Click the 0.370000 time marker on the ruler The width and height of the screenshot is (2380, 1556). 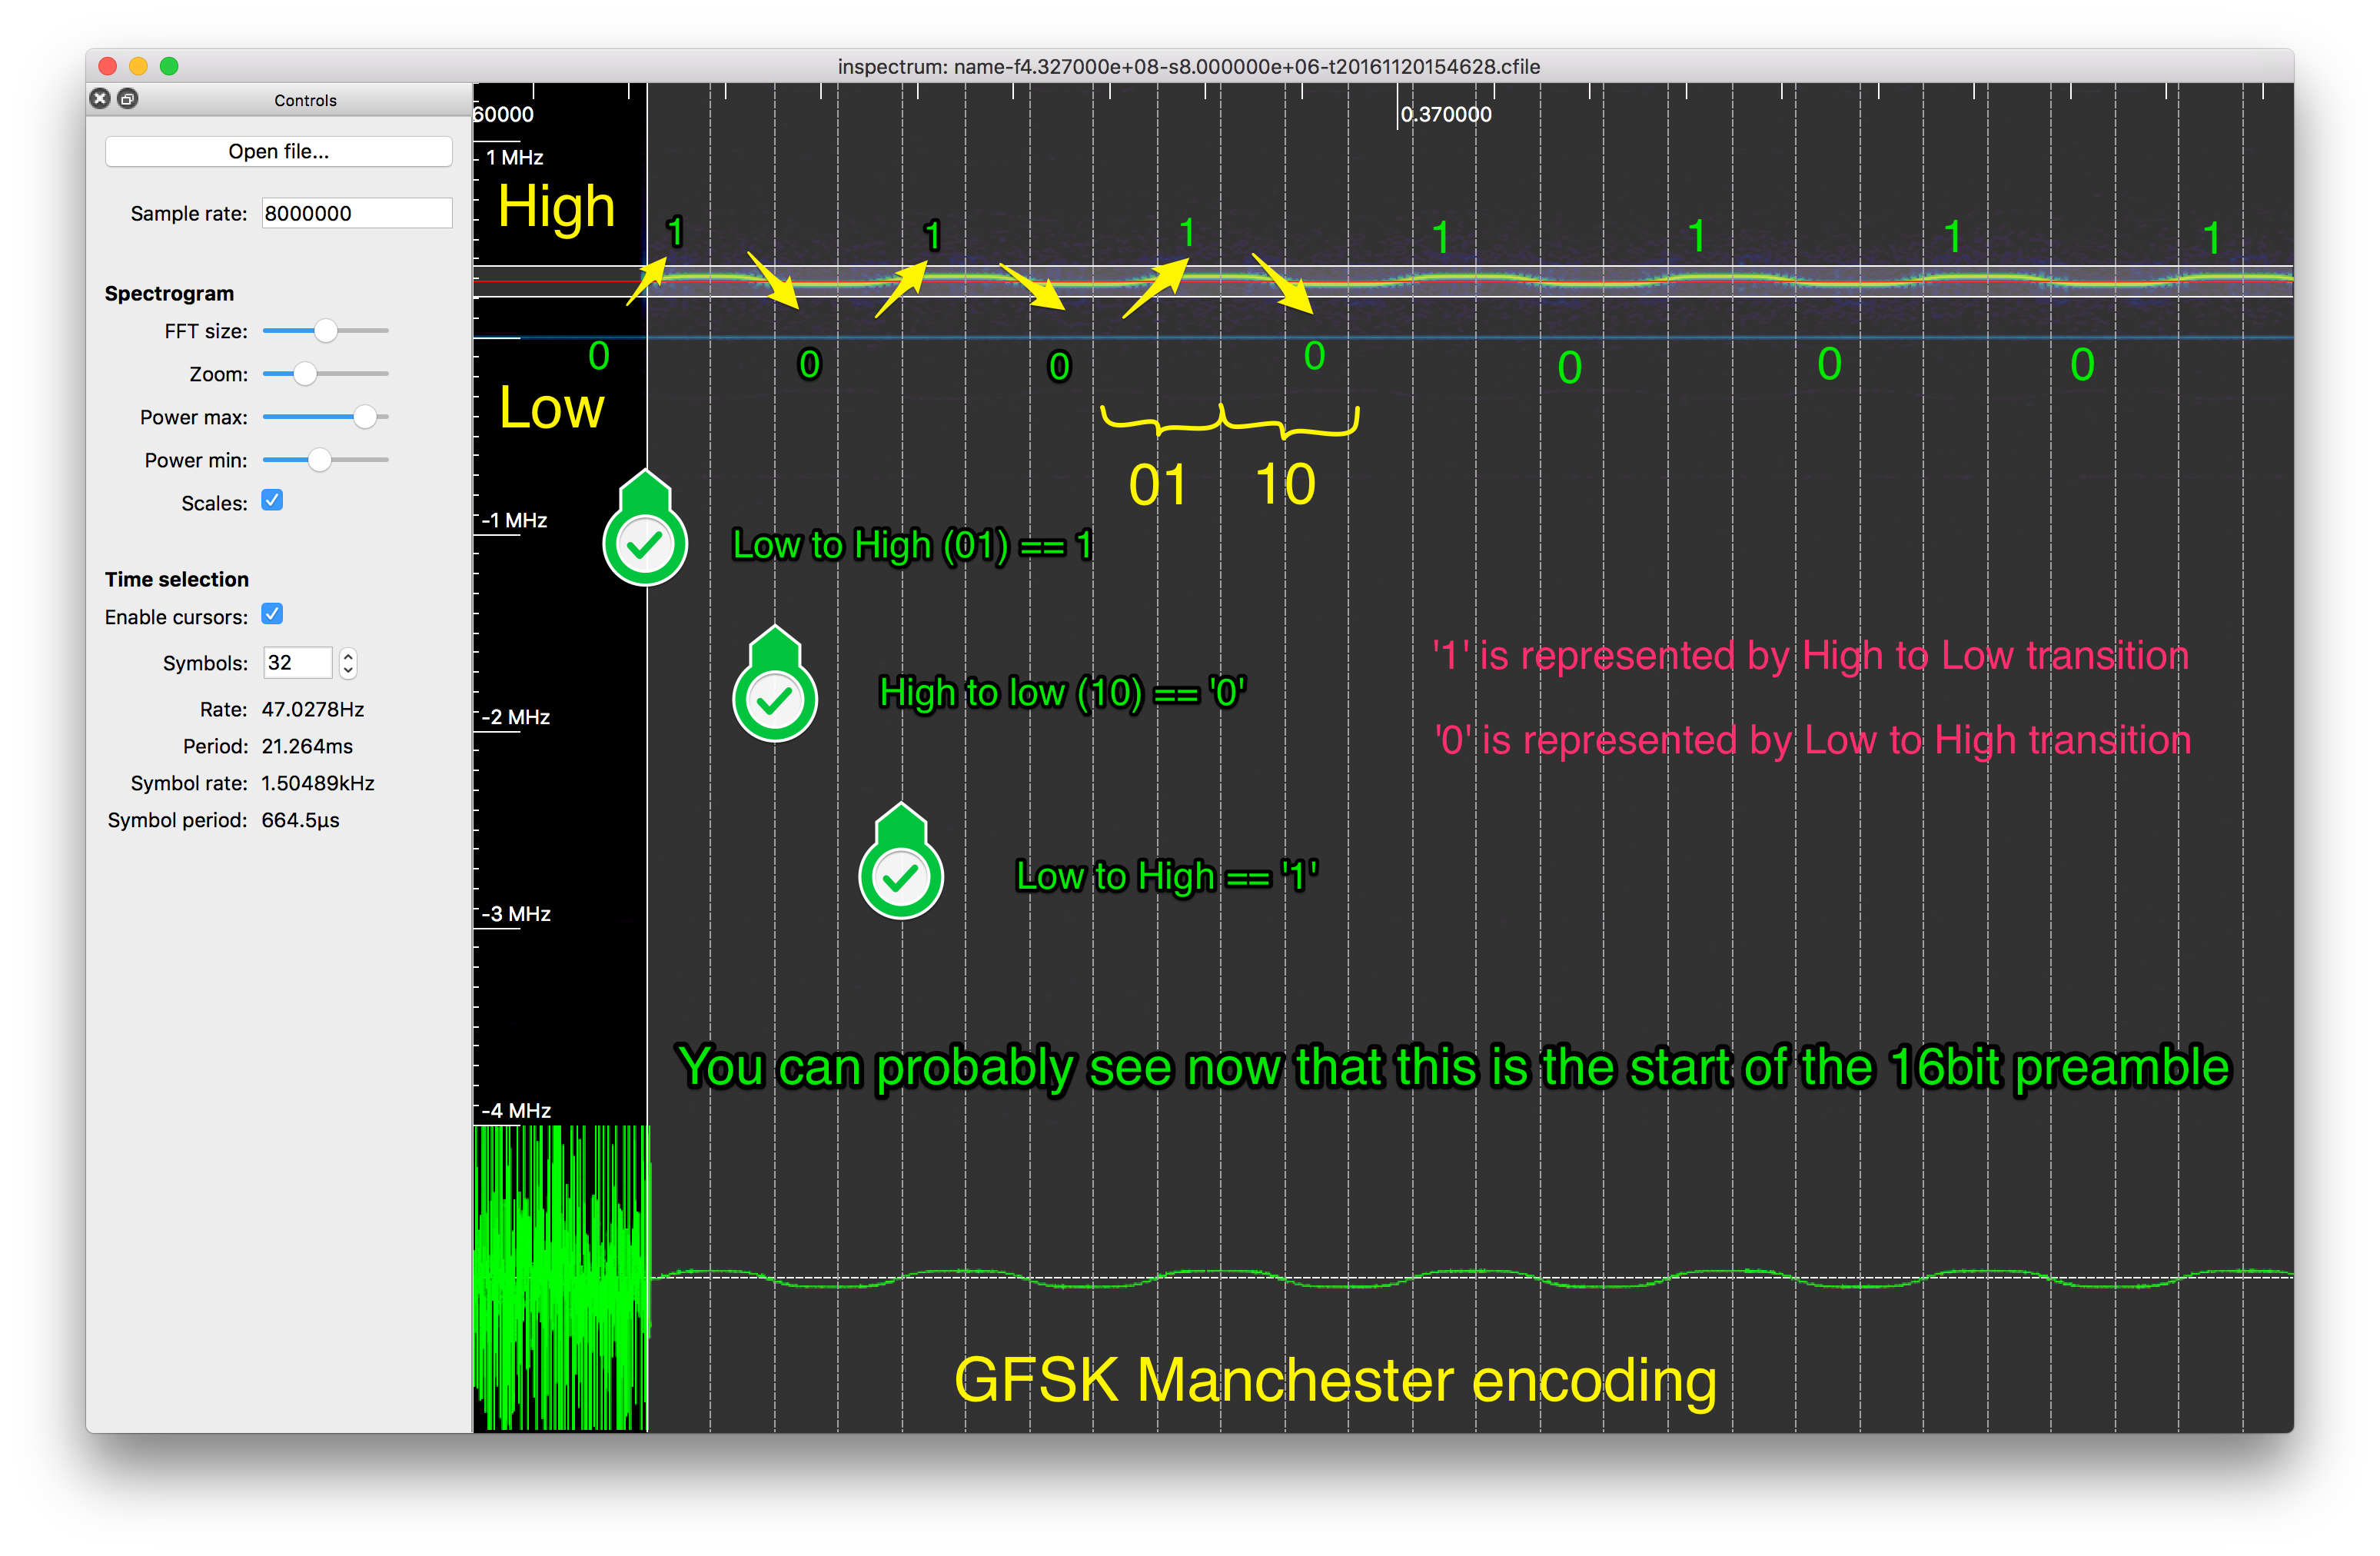click(1445, 114)
